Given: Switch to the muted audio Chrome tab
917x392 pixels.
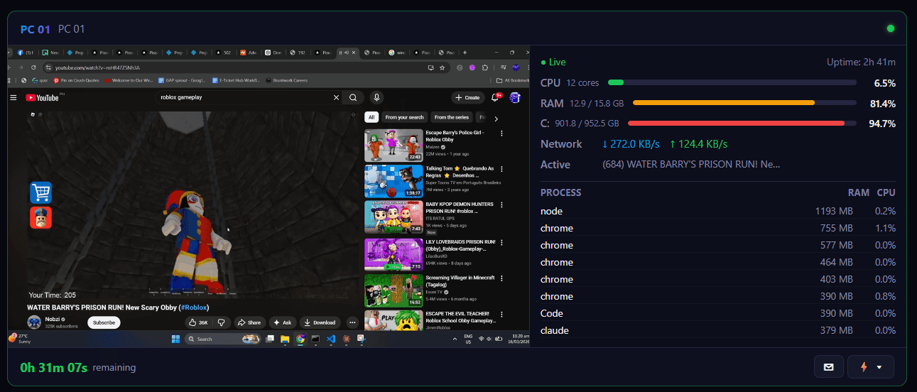Looking at the screenshot, I should click(x=349, y=53).
